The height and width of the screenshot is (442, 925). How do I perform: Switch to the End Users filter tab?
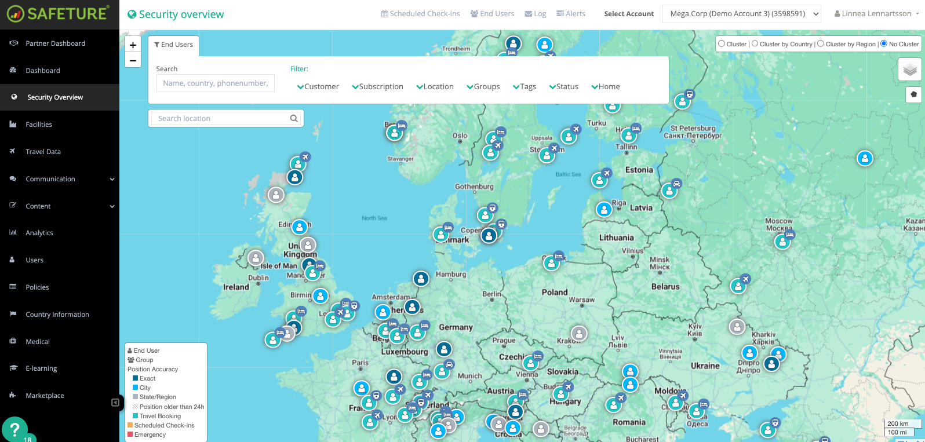click(x=173, y=45)
